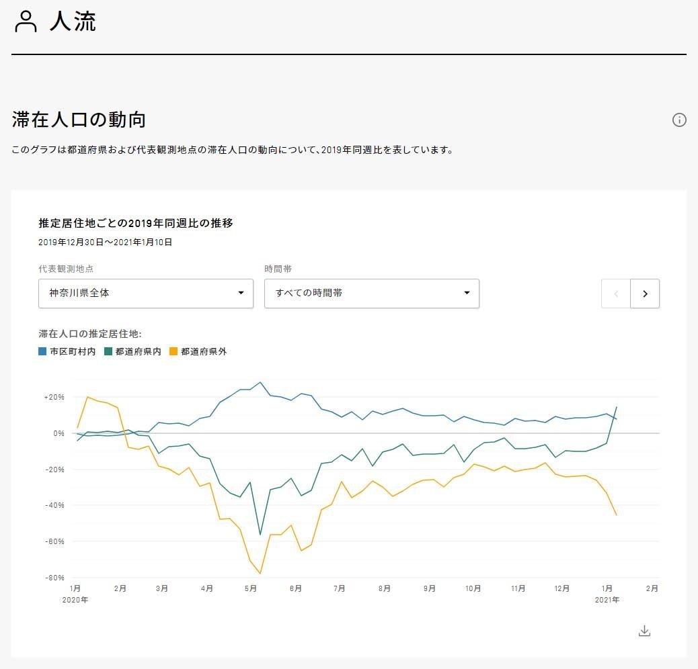The width and height of the screenshot is (698, 669).
Task: Click the arrow in the 時間帯 dropdown
Action: (467, 294)
